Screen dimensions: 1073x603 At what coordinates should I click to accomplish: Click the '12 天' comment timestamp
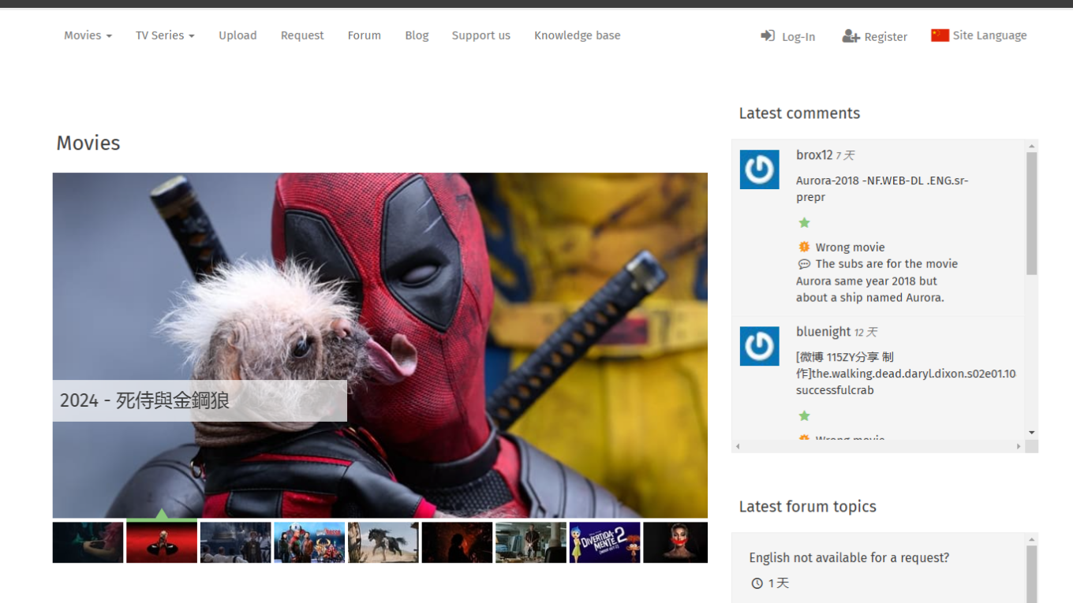866,333
